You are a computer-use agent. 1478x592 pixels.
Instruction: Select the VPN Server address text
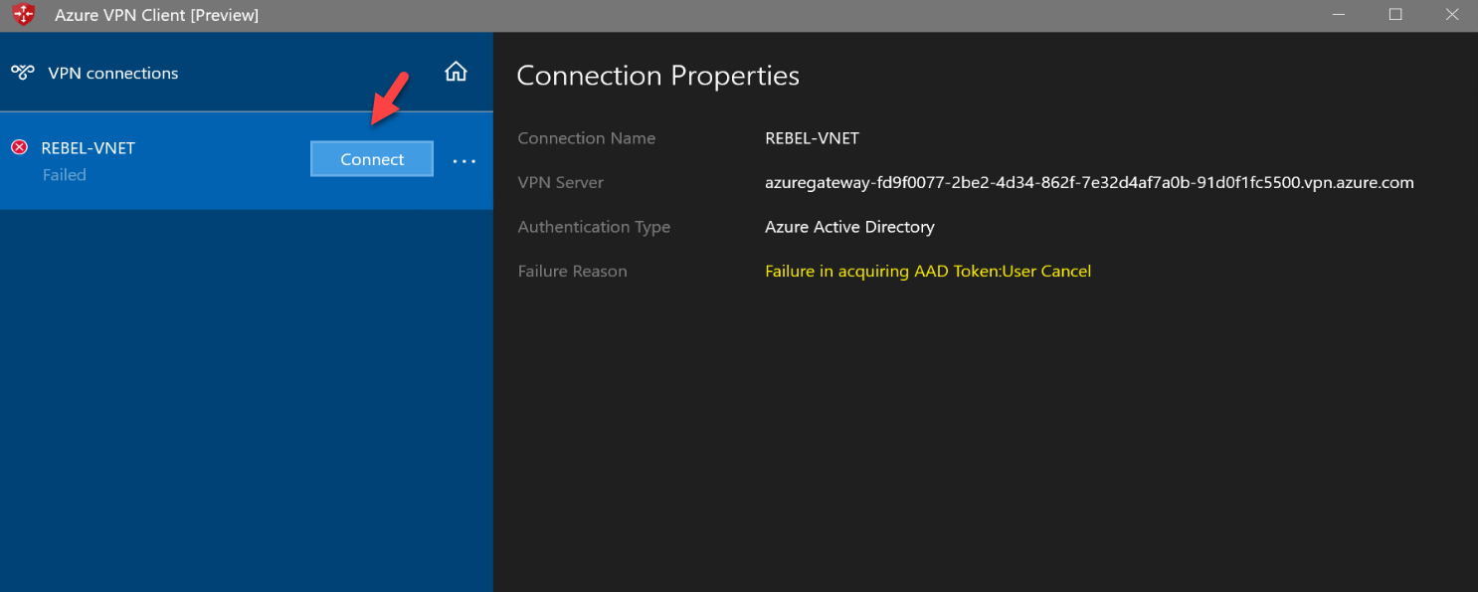1088,182
